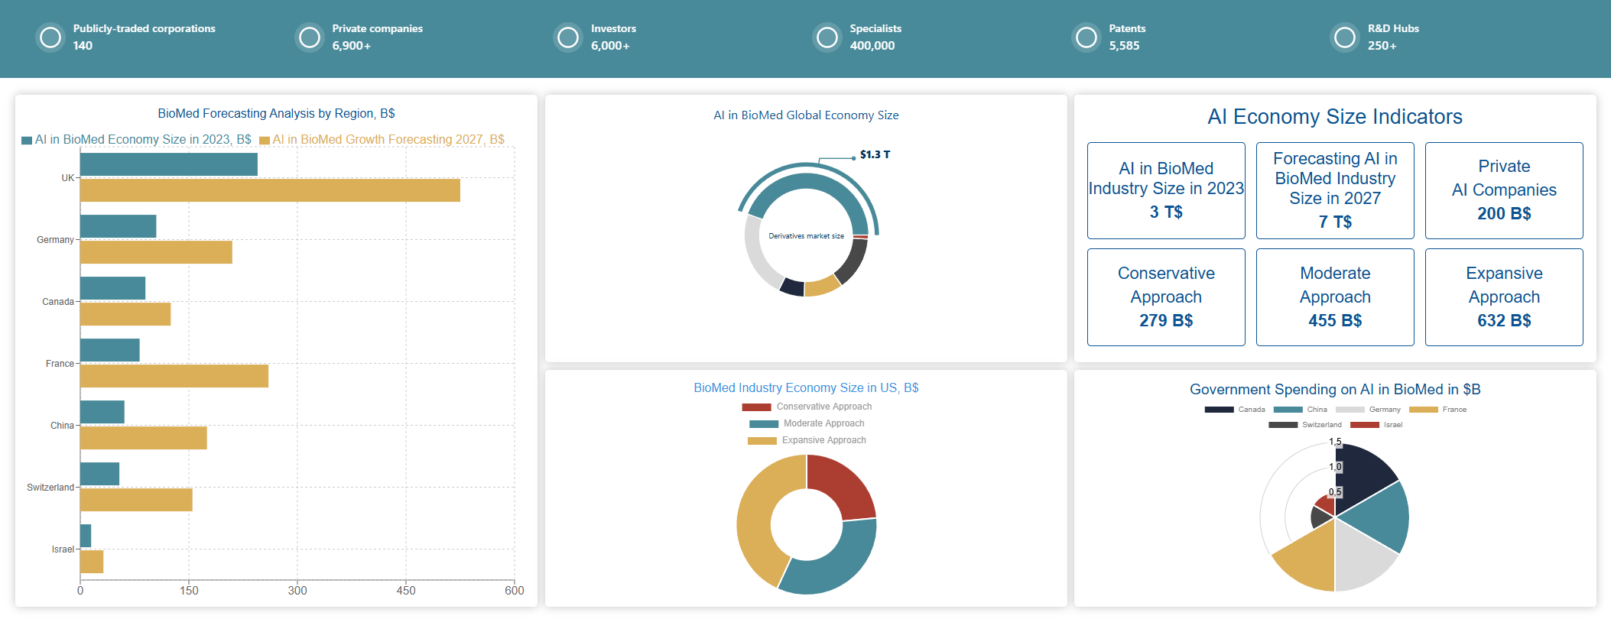Click the Canada legend swatch in Government Spending
Image resolution: width=1611 pixels, height=632 pixels.
click(x=1219, y=410)
